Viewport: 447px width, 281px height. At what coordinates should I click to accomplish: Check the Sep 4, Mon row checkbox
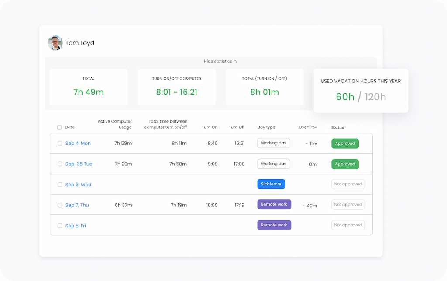coord(60,143)
